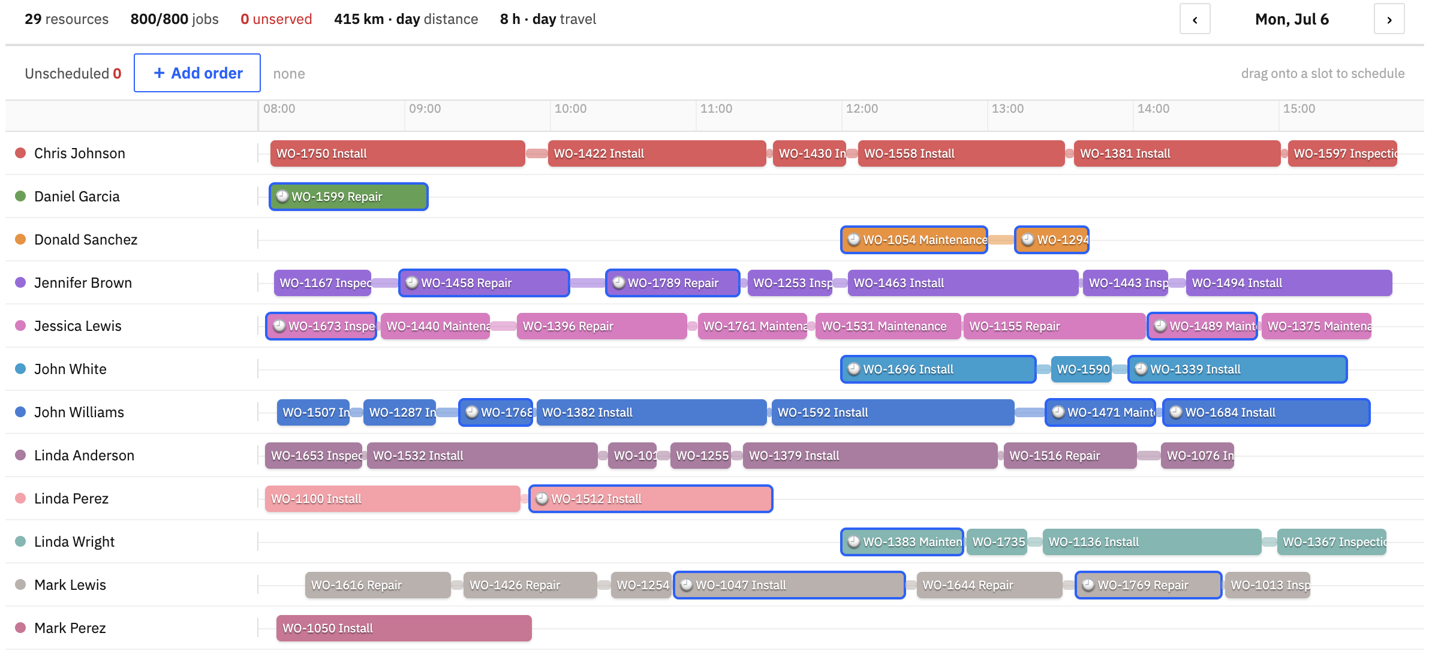Open the WO-1644 Repair job
This screenshot has height=651, width=1438.
(989, 585)
